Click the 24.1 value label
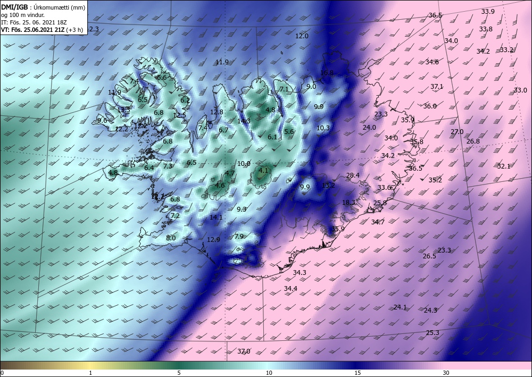This screenshot has height=377, width=532. coord(400,307)
